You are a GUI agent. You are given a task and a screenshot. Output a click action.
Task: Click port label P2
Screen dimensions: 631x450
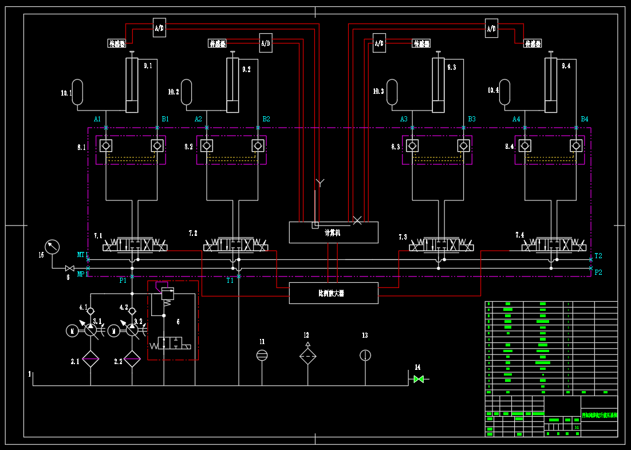click(x=598, y=273)
